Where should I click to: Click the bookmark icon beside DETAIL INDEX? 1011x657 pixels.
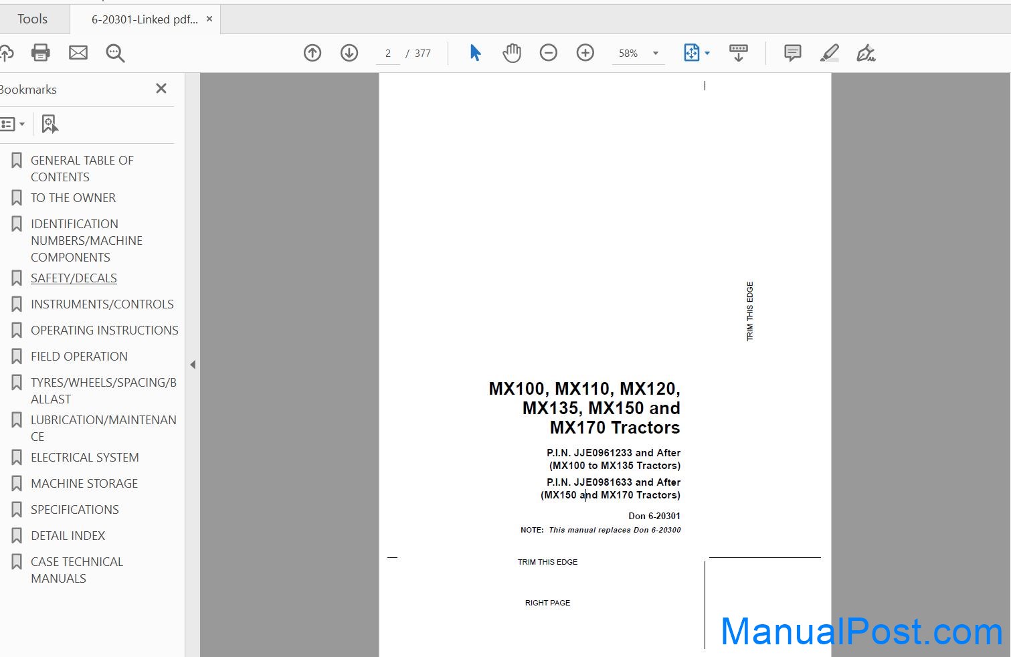17,536
